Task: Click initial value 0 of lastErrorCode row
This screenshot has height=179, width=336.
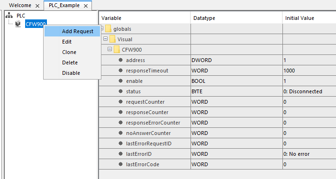Action: pyautogui.click(x=309, y=164)
